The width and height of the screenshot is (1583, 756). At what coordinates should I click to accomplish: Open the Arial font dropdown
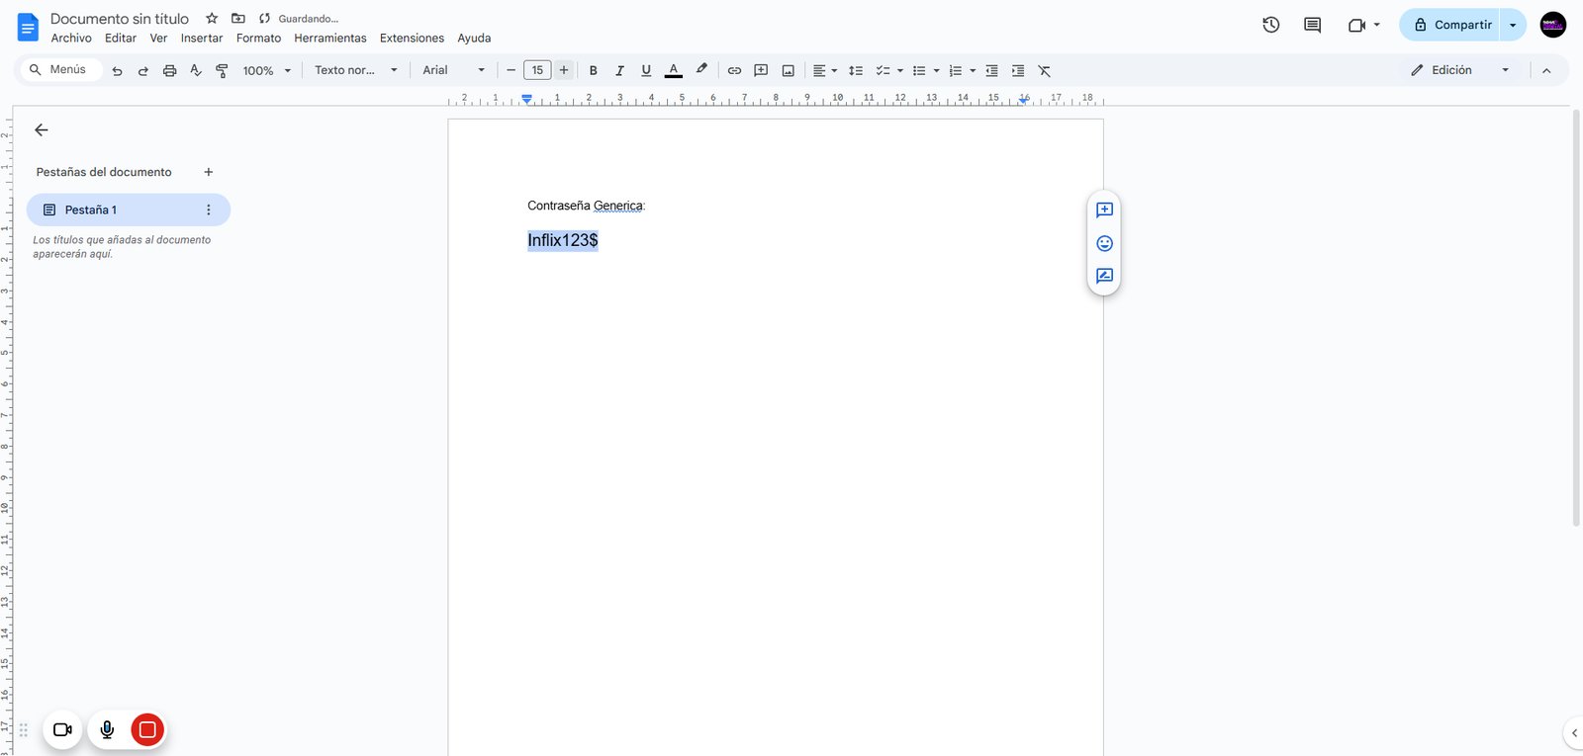(454, 70)
